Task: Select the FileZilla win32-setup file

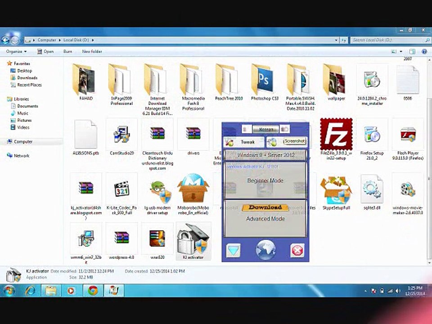Action: [x=336, y=139]
